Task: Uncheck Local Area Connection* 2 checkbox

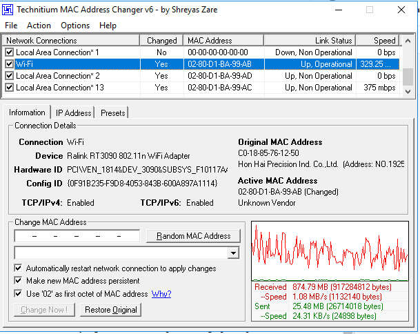Action: (10, 76)
